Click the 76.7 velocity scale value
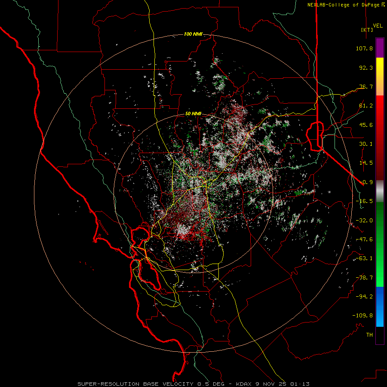The image size is (387, 387). point(366,86)
